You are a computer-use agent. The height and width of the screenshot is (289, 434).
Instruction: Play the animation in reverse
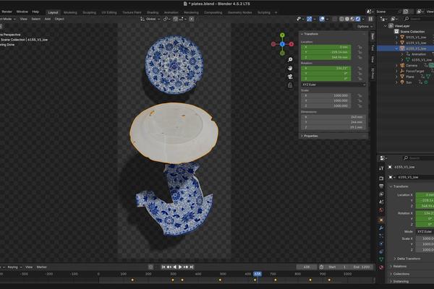point(174,267)
